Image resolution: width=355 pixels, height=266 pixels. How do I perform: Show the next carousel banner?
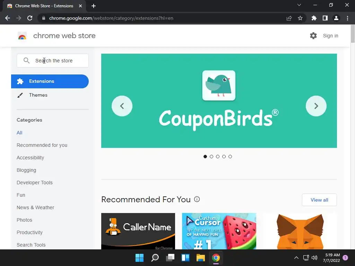point(316,106)
